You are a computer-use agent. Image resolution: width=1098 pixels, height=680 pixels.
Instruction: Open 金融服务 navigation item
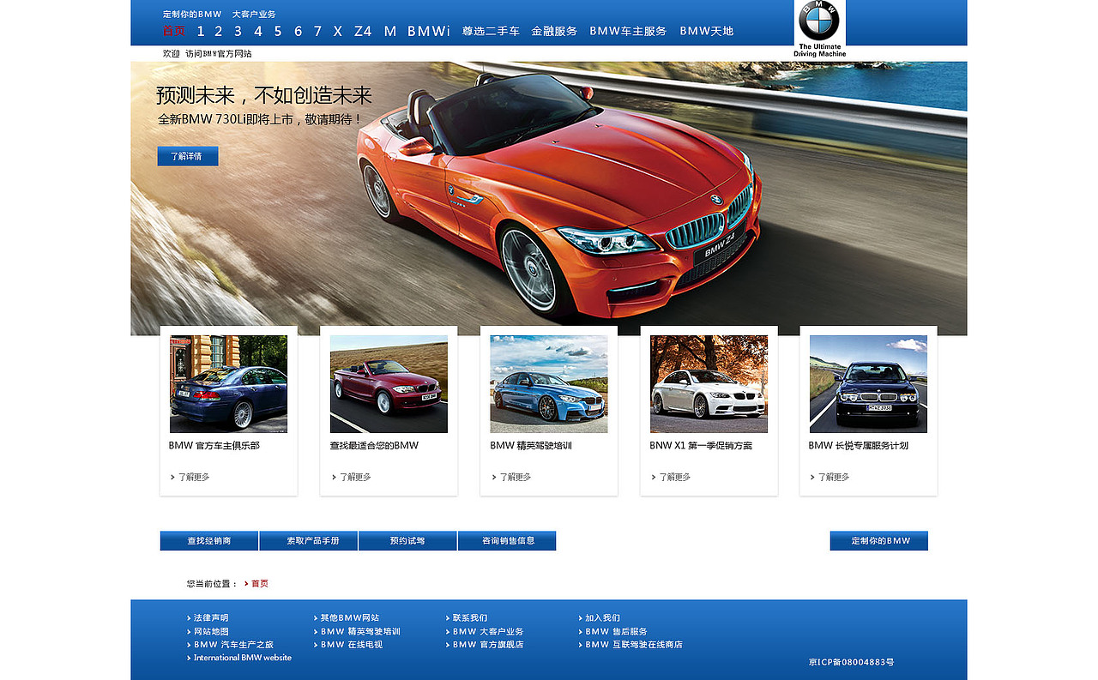pyautogui.click(x=554, y=31)
